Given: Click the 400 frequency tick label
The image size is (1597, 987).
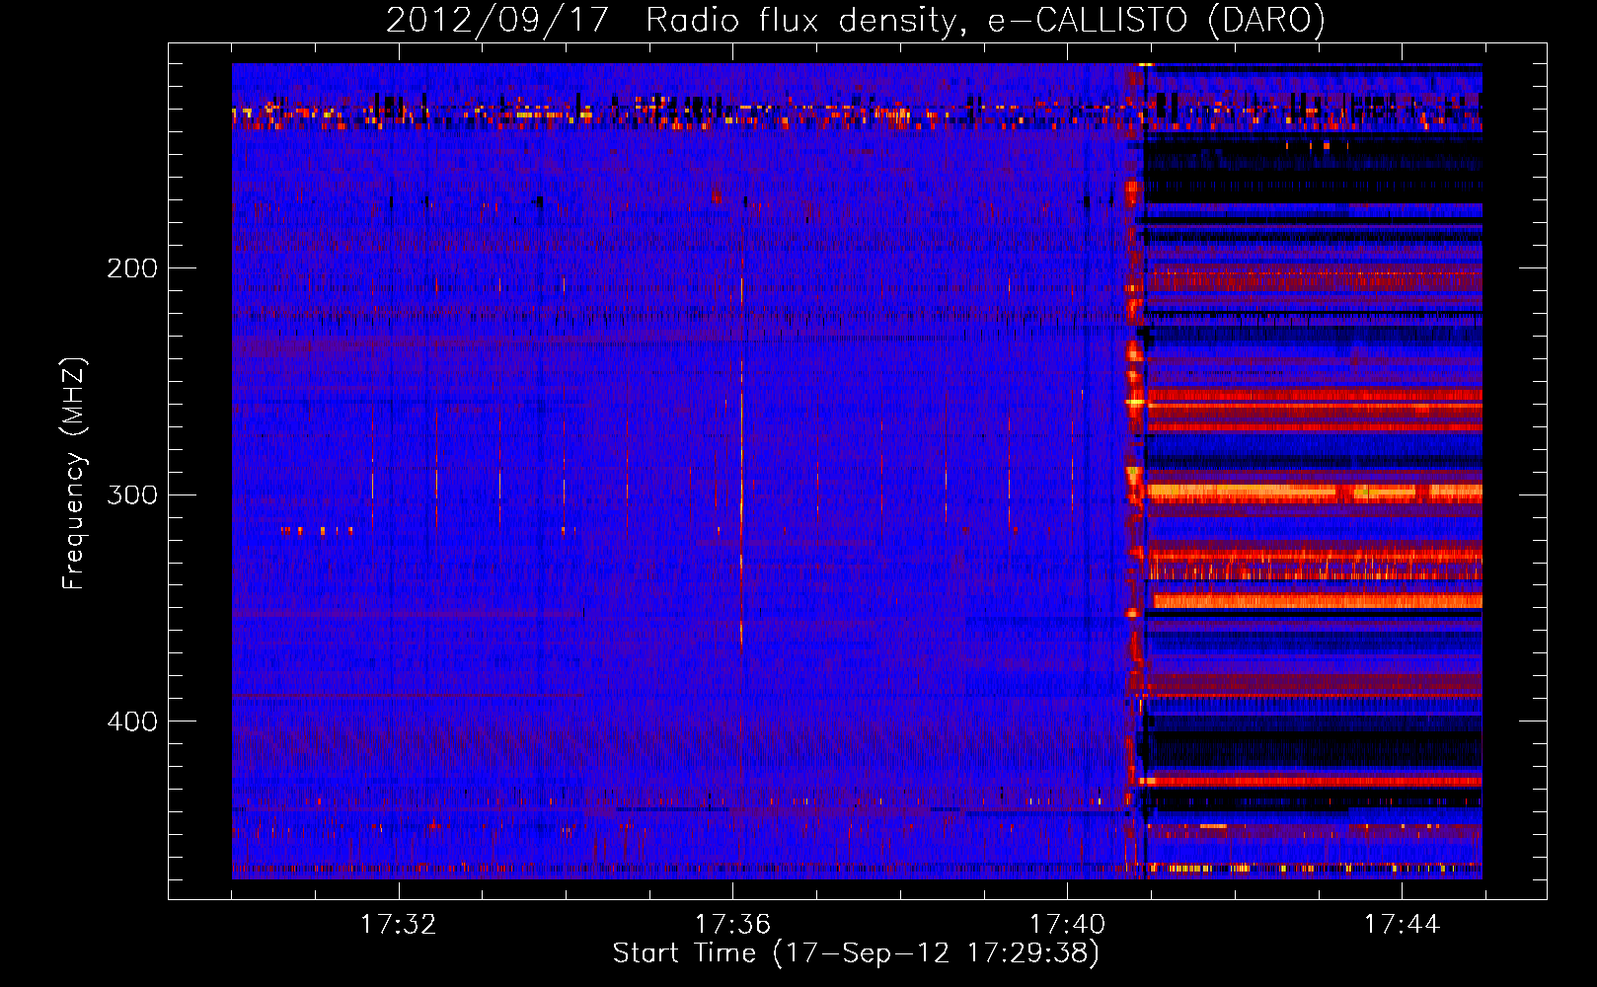Looking at the screenshot, I should point(132,721).
